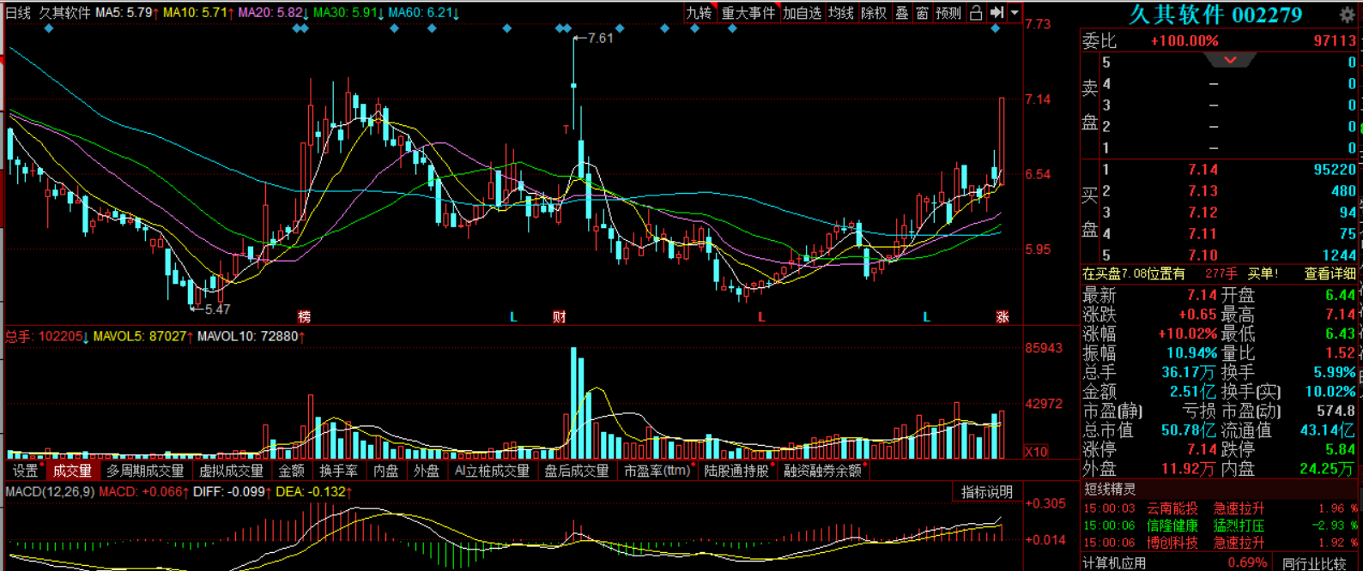Toggle 叠 overlay comparison button
1363x571 pixels.
(902, 13)
